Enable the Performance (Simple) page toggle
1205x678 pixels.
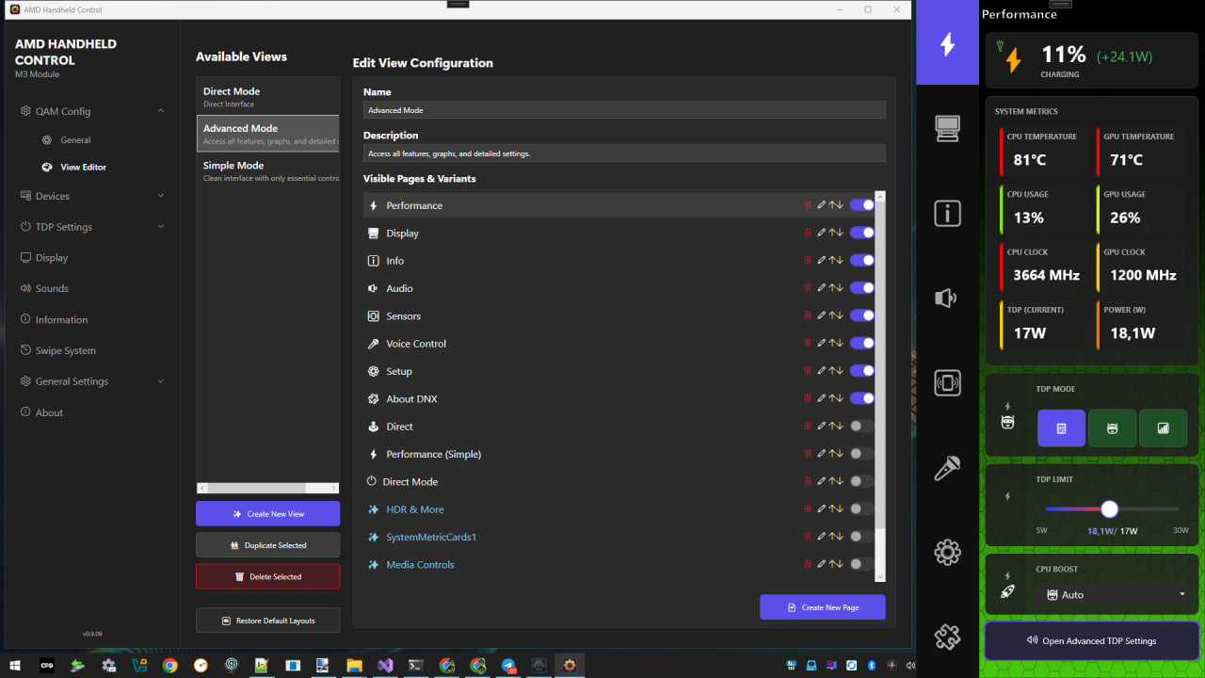[861, 454]
